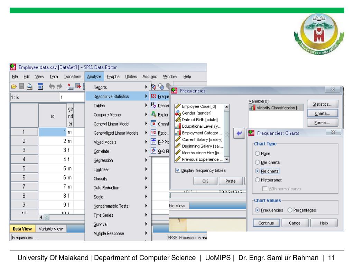The width and height of the screenshot is (354, 265).
Task: Click the Go to Variable toolbar icon
Action: 78,86
